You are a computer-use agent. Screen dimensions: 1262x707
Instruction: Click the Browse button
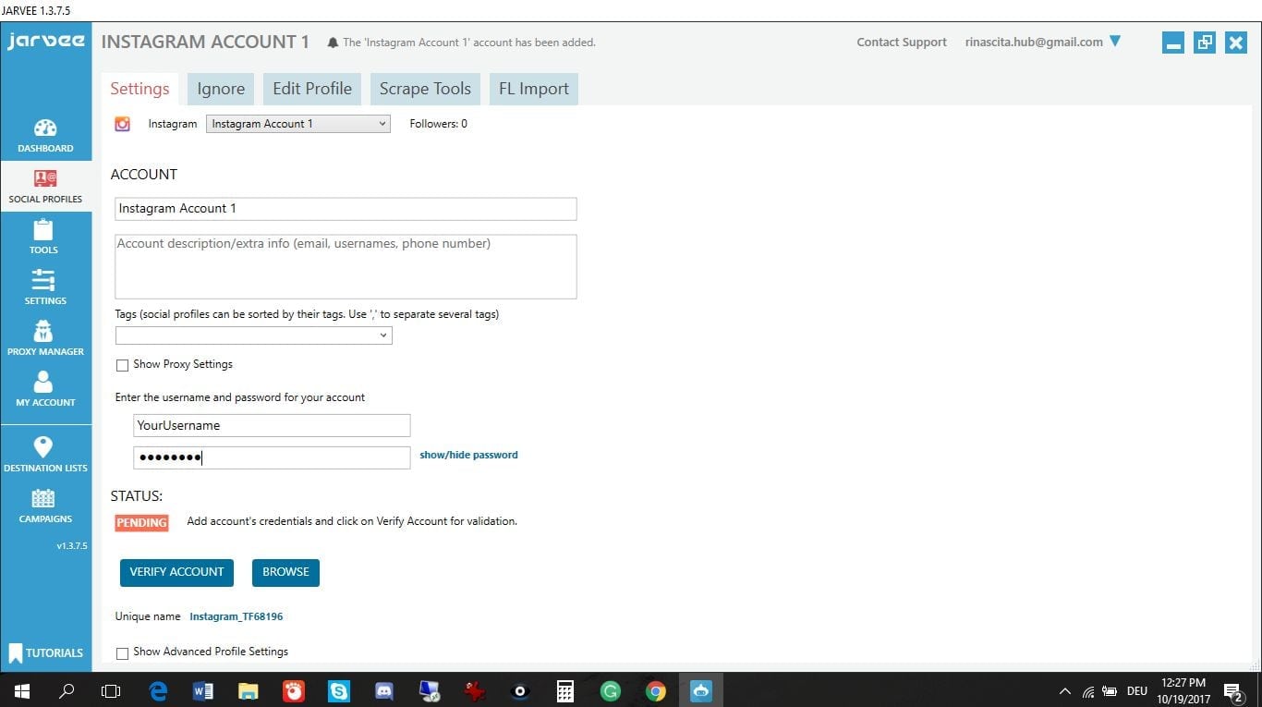coord(285,572)
